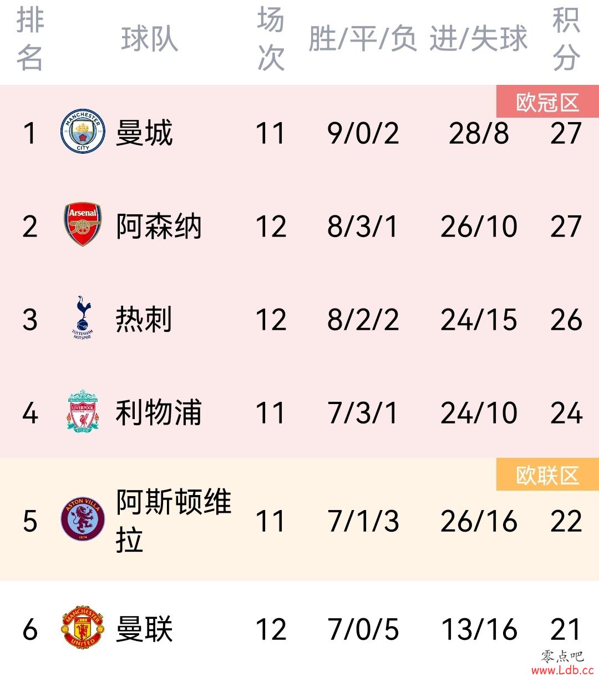Screen dimensions: 599x676
Task: Click the Arsenal club crest
Action: [x=83, y=224]
